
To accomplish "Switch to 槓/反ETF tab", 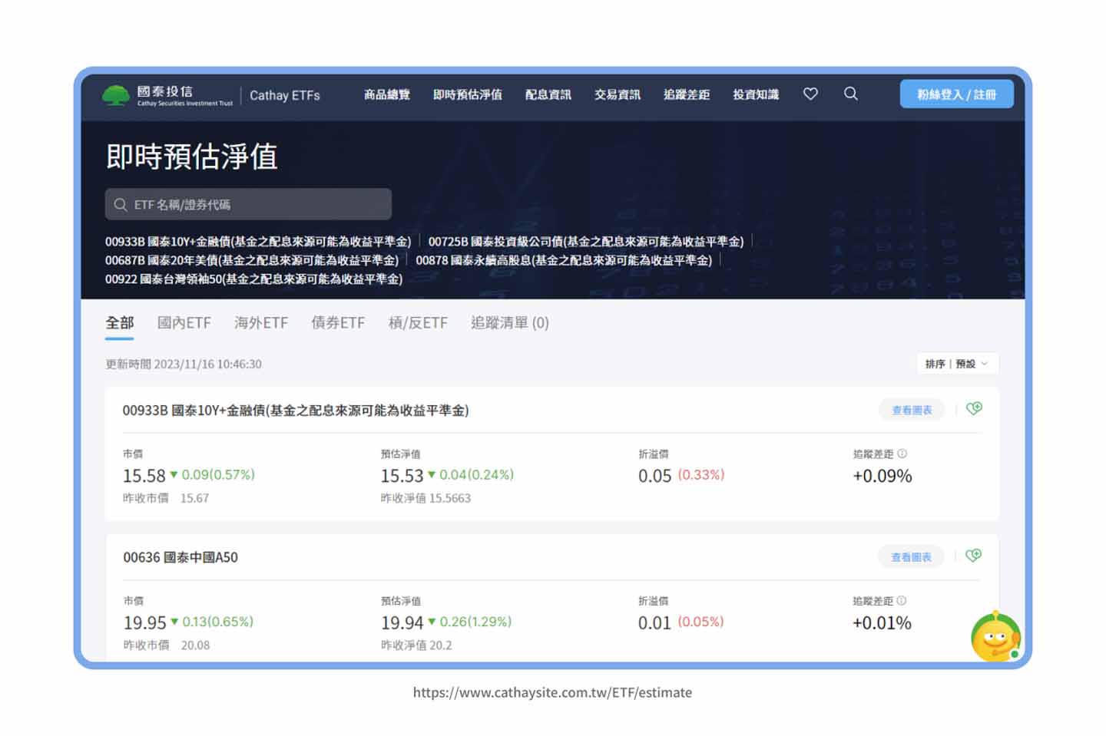I will 418,323.
